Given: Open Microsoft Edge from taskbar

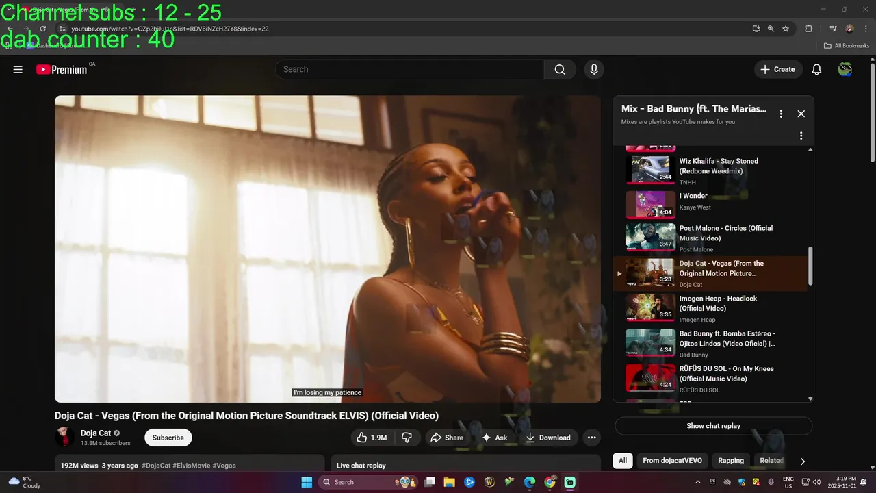Looking at the screenshot, I should [x=530, y=482].
